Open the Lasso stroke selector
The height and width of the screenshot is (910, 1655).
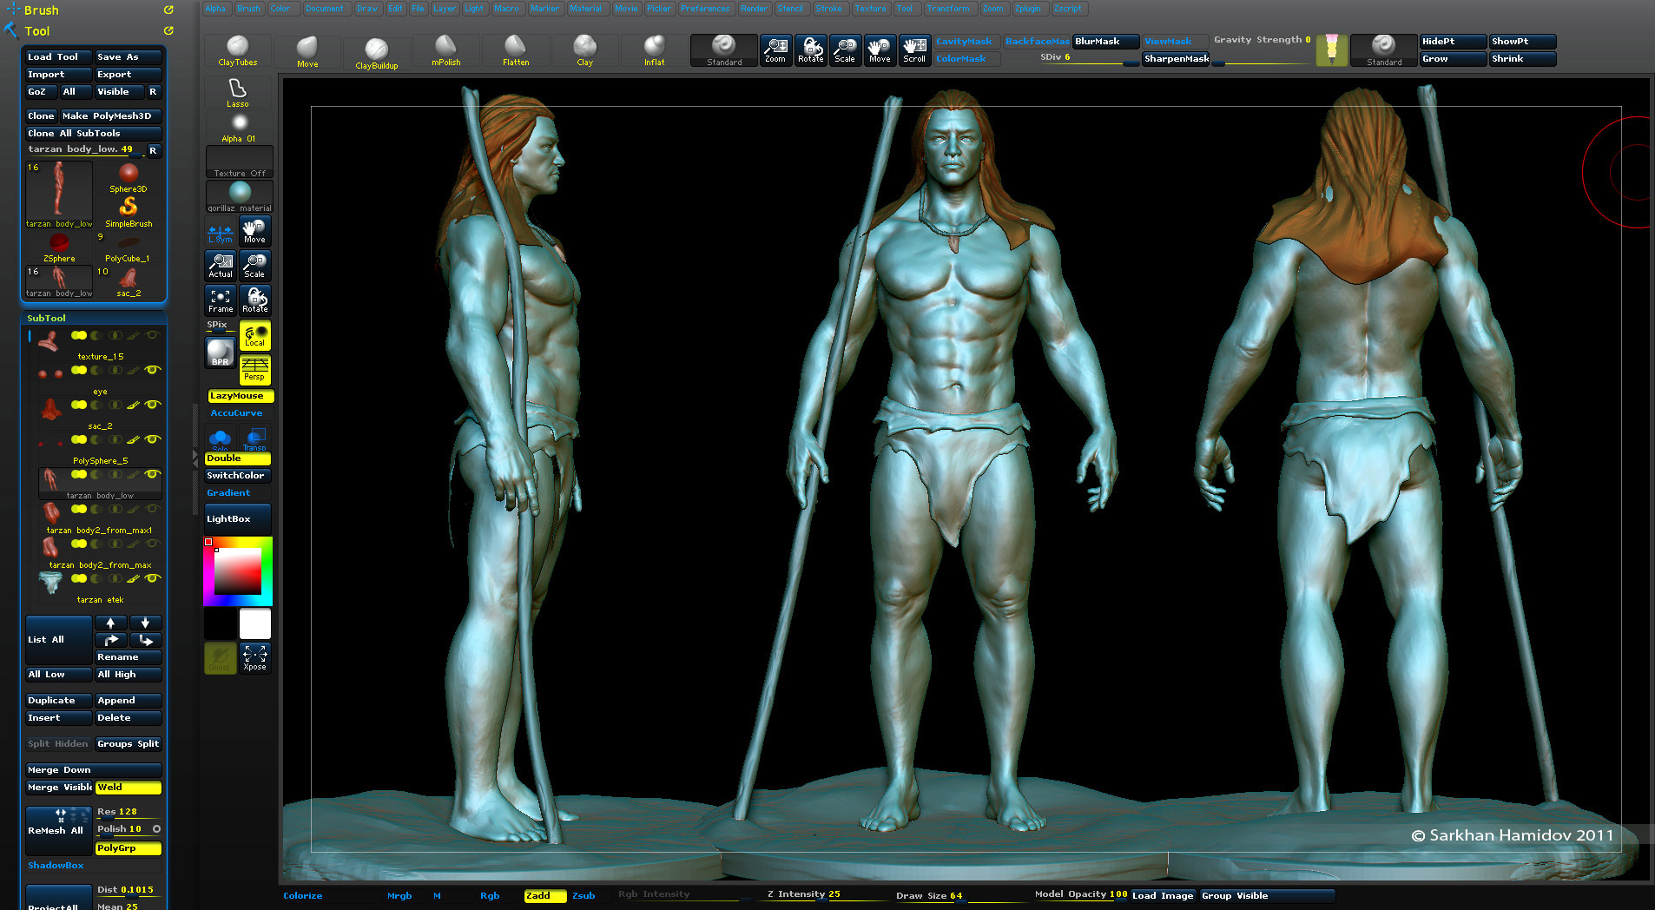tap(238, 93)
